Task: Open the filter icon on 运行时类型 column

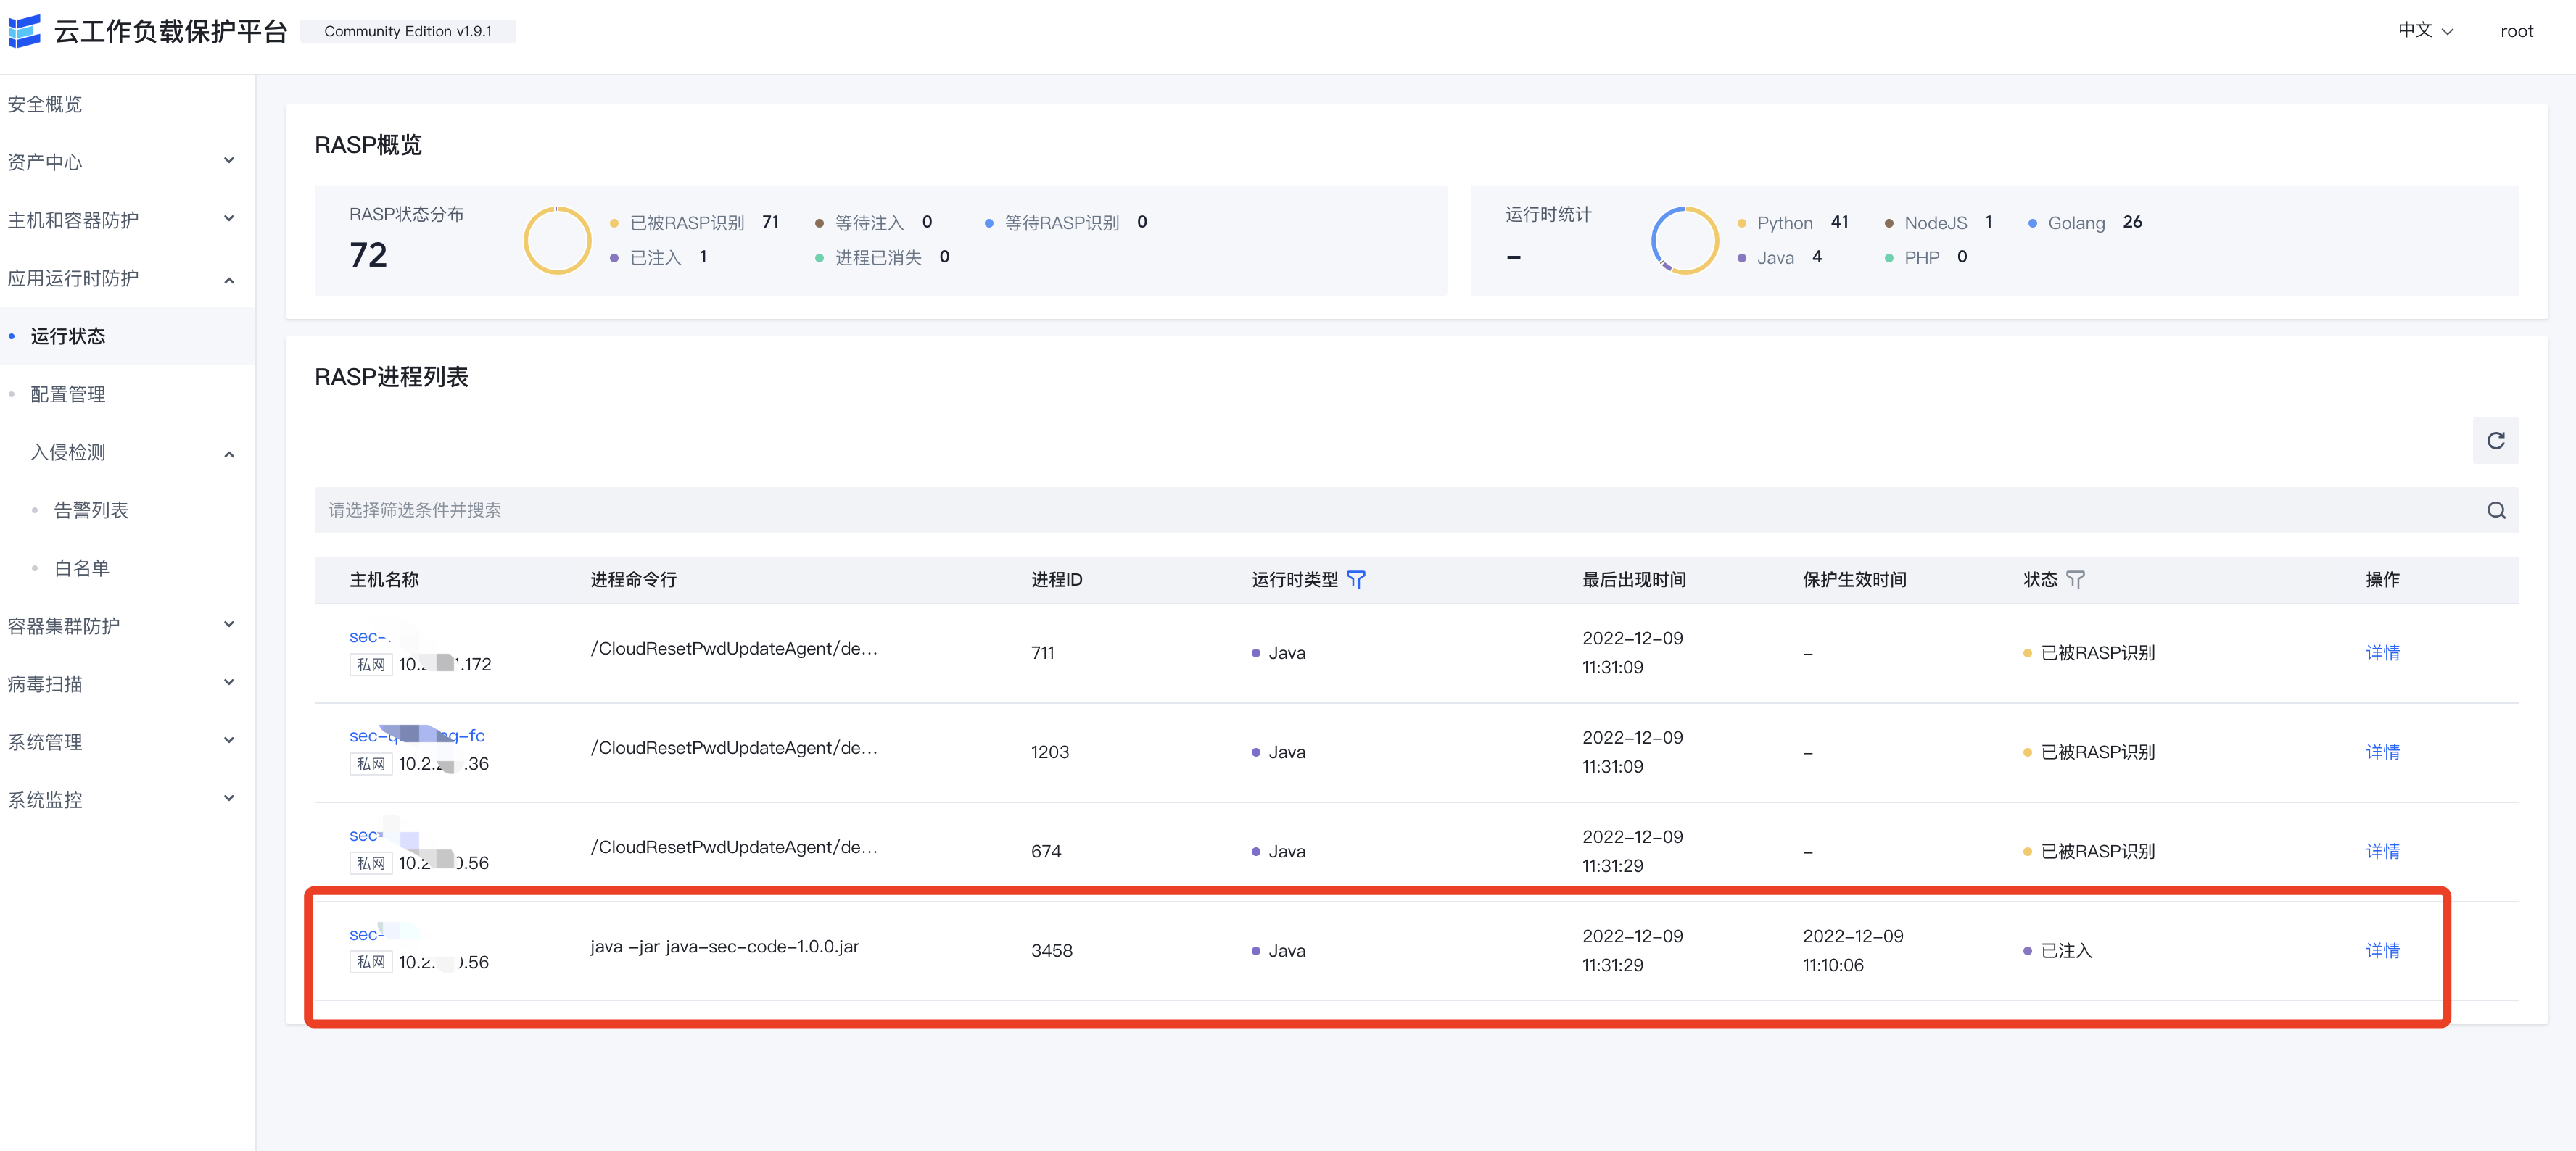Action: [1357, 580]
